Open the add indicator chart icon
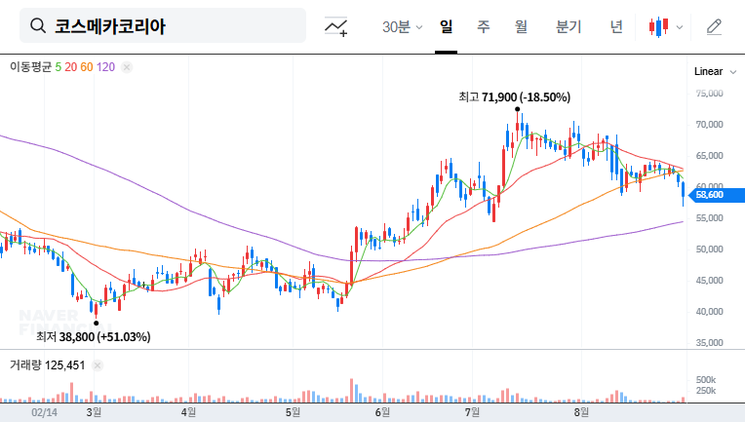This screenshot has height=422, width=745. [x=335, y=26]
